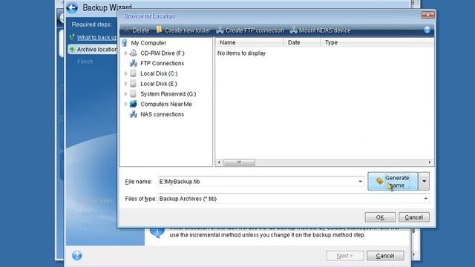Select the Finish step in wizard
Screen dimensions: 475x267
tap(85, 62)
